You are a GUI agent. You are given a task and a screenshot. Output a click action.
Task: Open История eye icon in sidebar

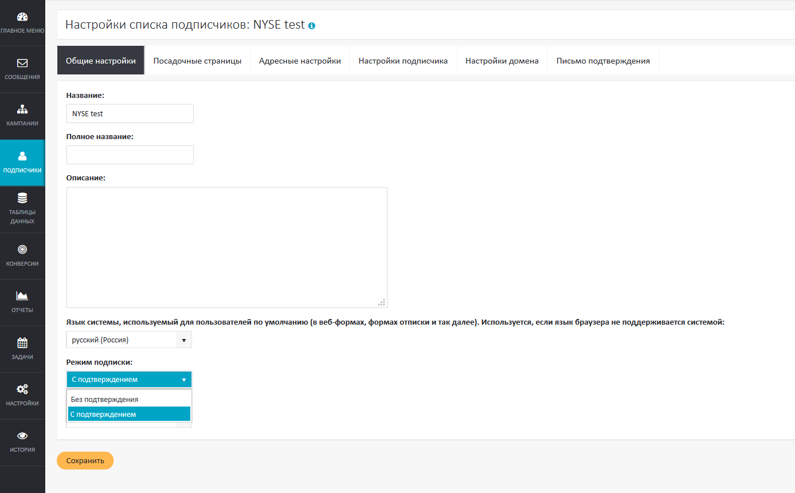22,436
